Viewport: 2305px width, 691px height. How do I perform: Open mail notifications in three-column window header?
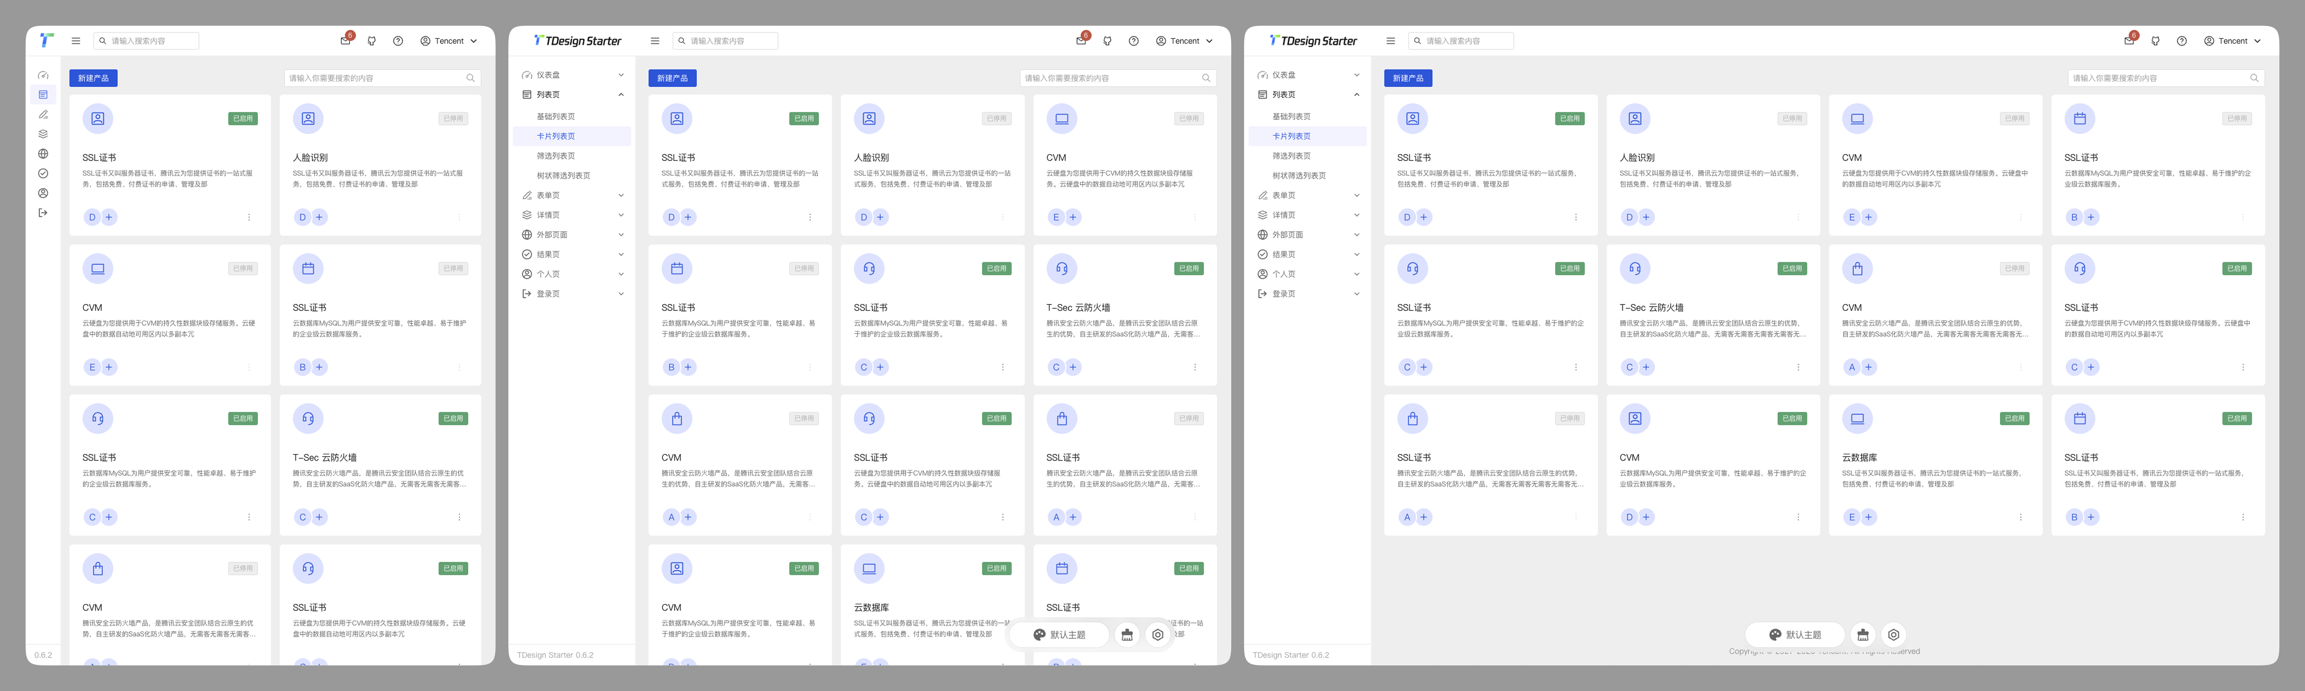click(x=1081, y=41)
